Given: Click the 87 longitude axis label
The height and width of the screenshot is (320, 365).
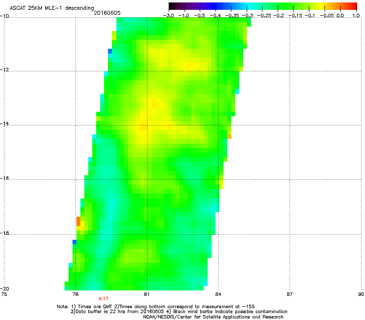Looking at the screenshot, I should (x=290, y=294).
